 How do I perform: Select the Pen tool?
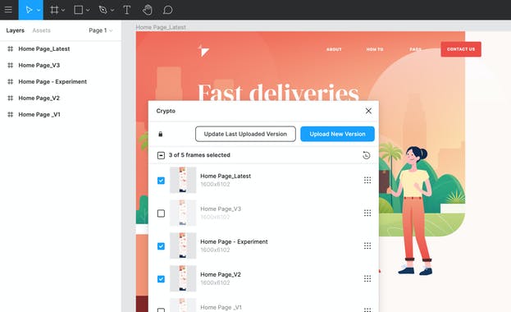click(x=103, y=10)
